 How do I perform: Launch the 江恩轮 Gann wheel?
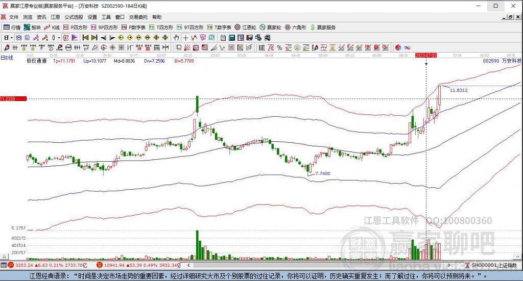[245, 28]
